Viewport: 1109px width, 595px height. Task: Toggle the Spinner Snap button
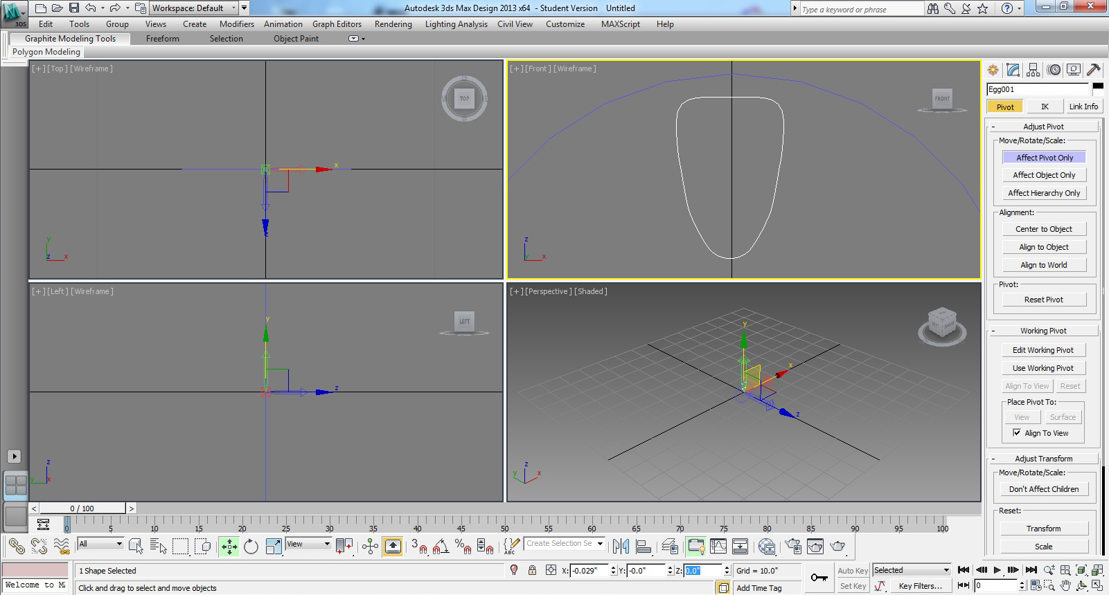pos(486,547)
